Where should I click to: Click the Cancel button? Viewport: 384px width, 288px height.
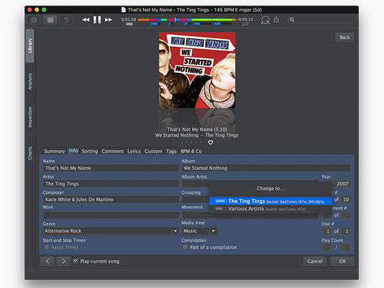(x=315, y=262)
